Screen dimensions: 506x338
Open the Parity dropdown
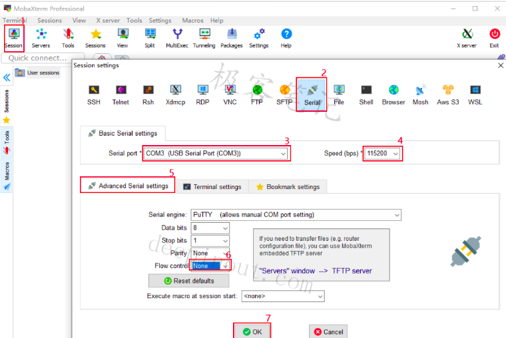210,254
